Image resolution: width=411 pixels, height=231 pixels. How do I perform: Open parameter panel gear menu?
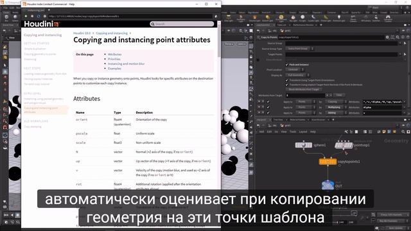point(387,37)
